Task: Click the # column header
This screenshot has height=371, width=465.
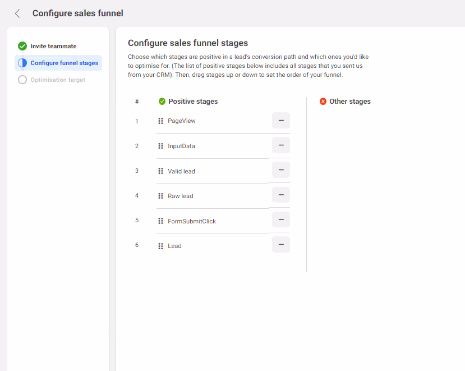Action: pos(137,102)
